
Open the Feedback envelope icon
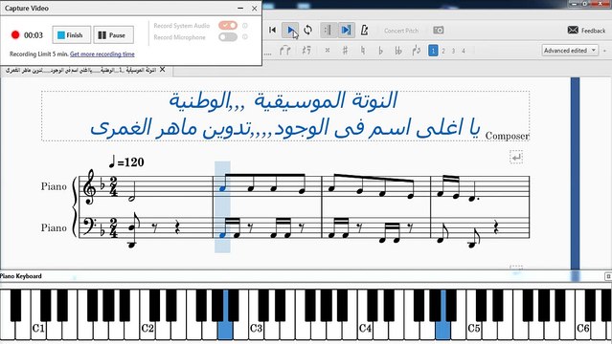pos(573,30)
